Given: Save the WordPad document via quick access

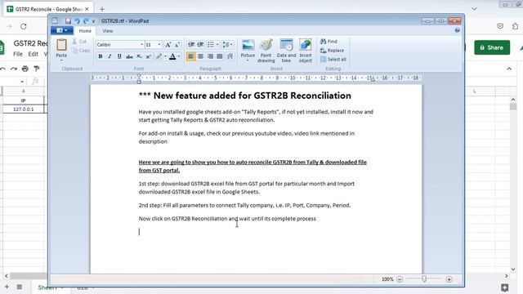Looking at the screenshot, I should point(68,21).
